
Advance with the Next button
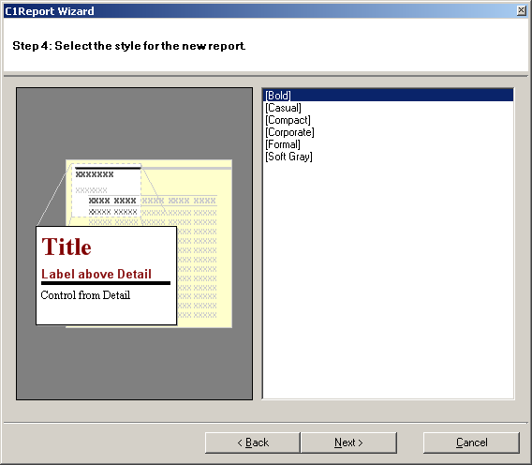point(348,442)
